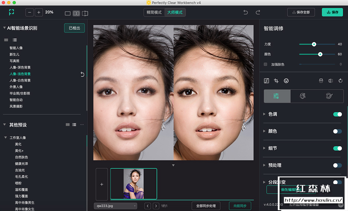This screenshot has width=348, height=211.
Task: Switch to single image view icon
Action: coord(68,13)
